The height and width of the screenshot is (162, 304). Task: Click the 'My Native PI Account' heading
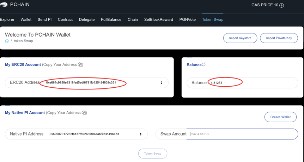25,113
